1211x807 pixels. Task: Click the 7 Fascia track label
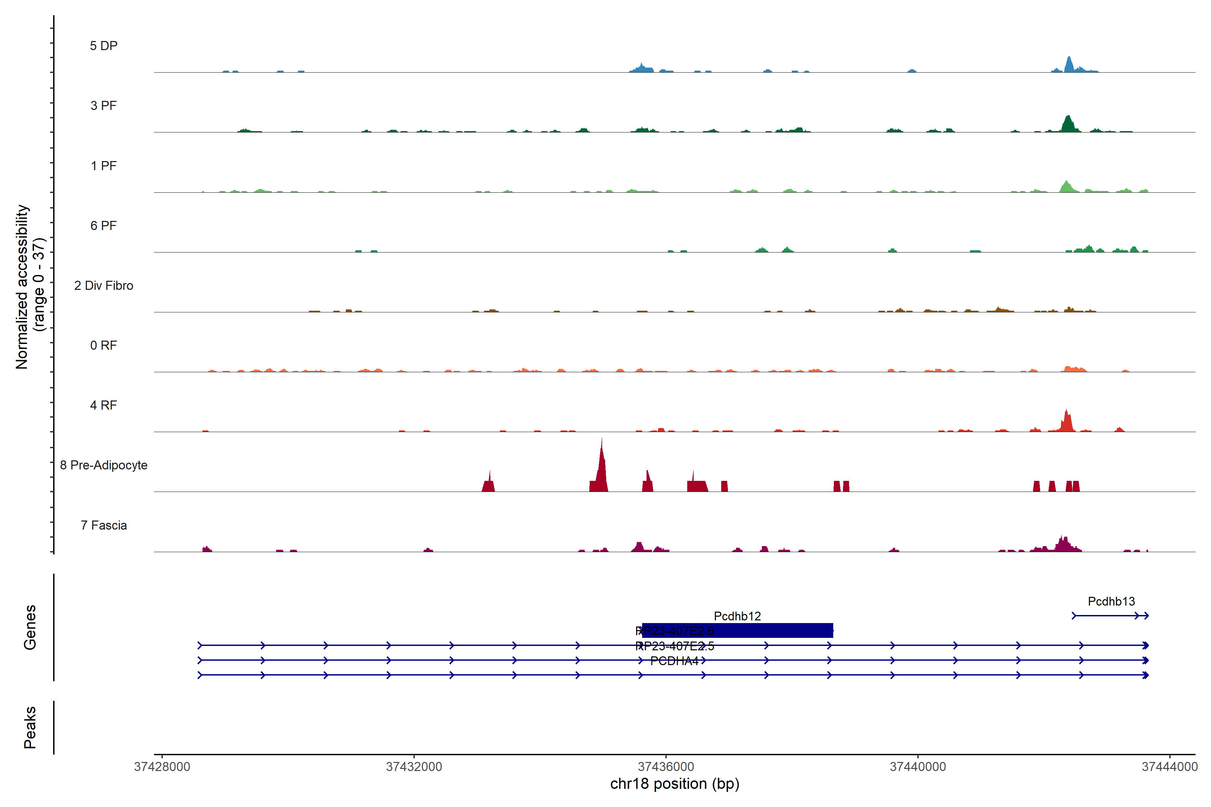click(x=104, y=525)
